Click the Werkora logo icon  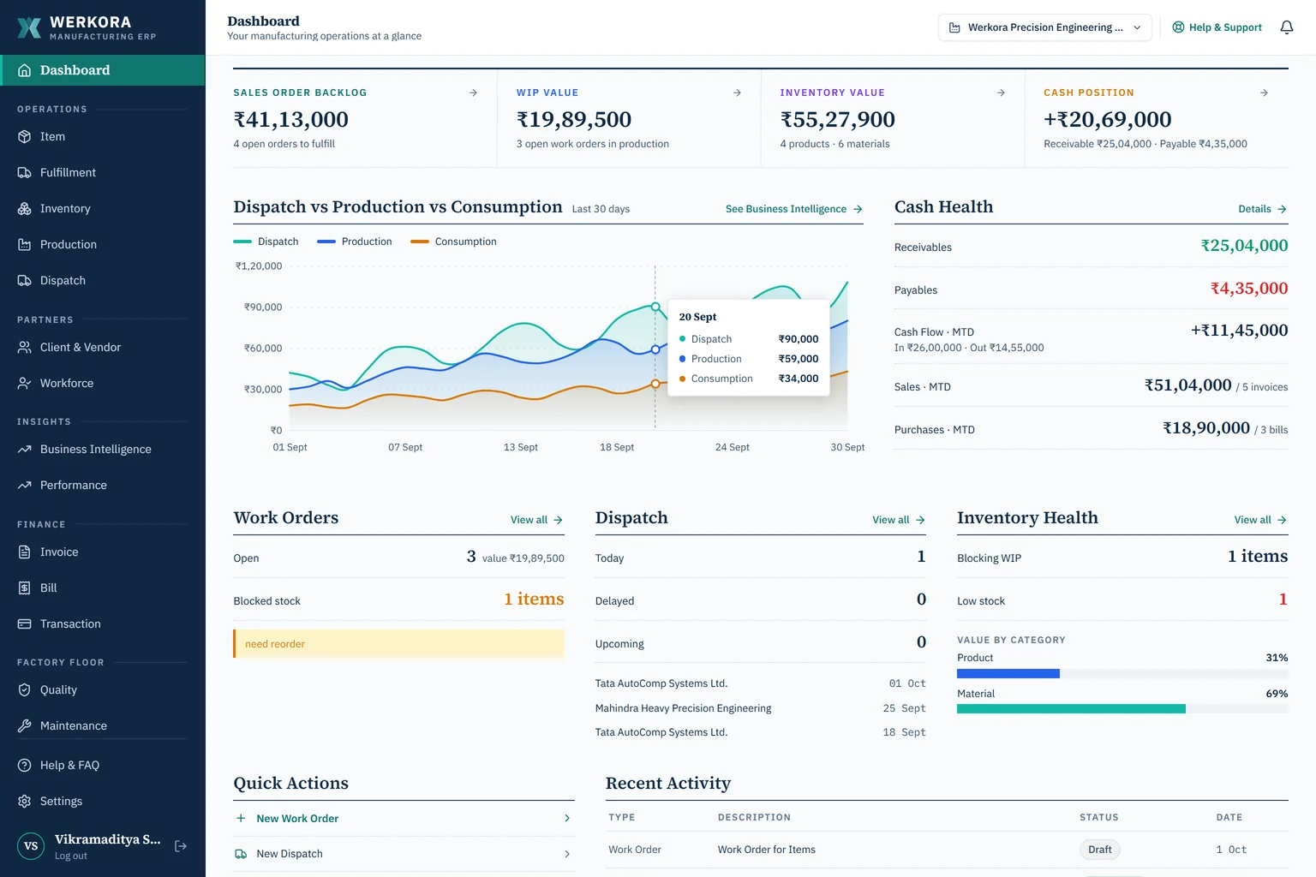[x=29, y=28]
